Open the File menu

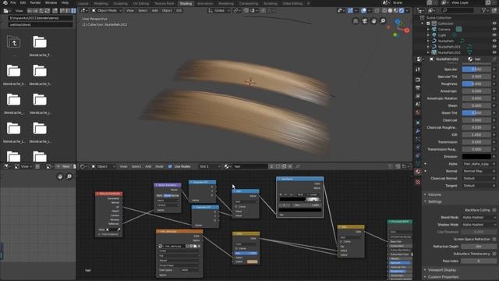13,2
